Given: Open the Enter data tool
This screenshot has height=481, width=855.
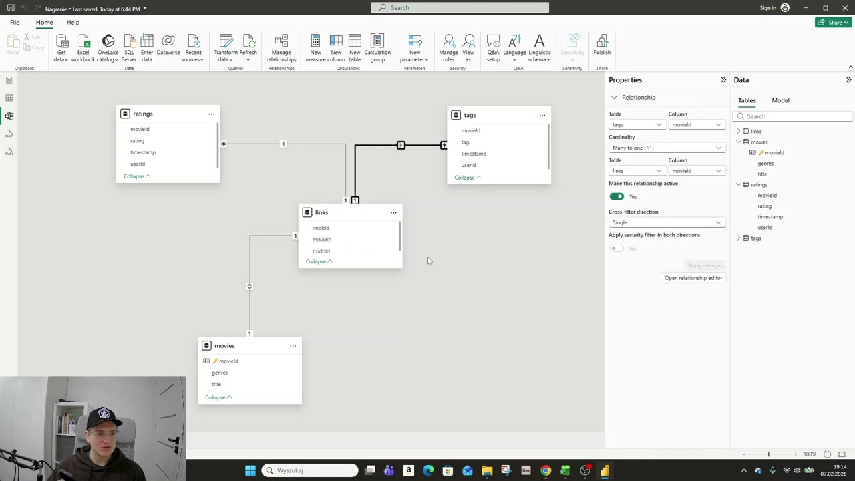Looking at the screenshot, I should [x=147, y=48].
